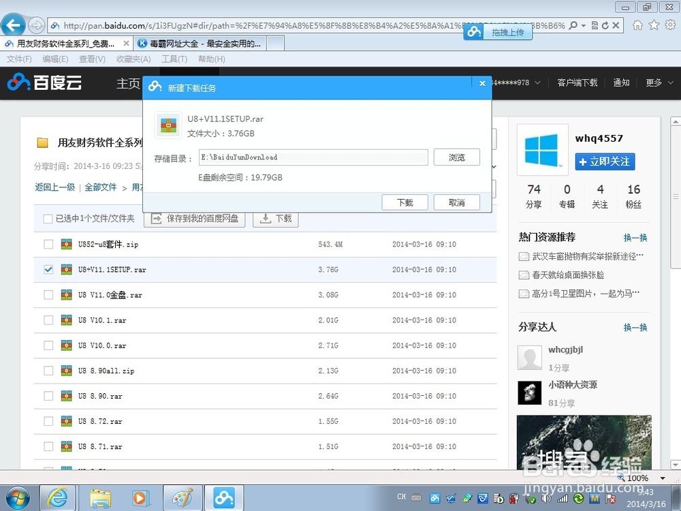
Task: Toggle the 已选中1个文件 select-all checkbox
Action: (x=48, y=219)
